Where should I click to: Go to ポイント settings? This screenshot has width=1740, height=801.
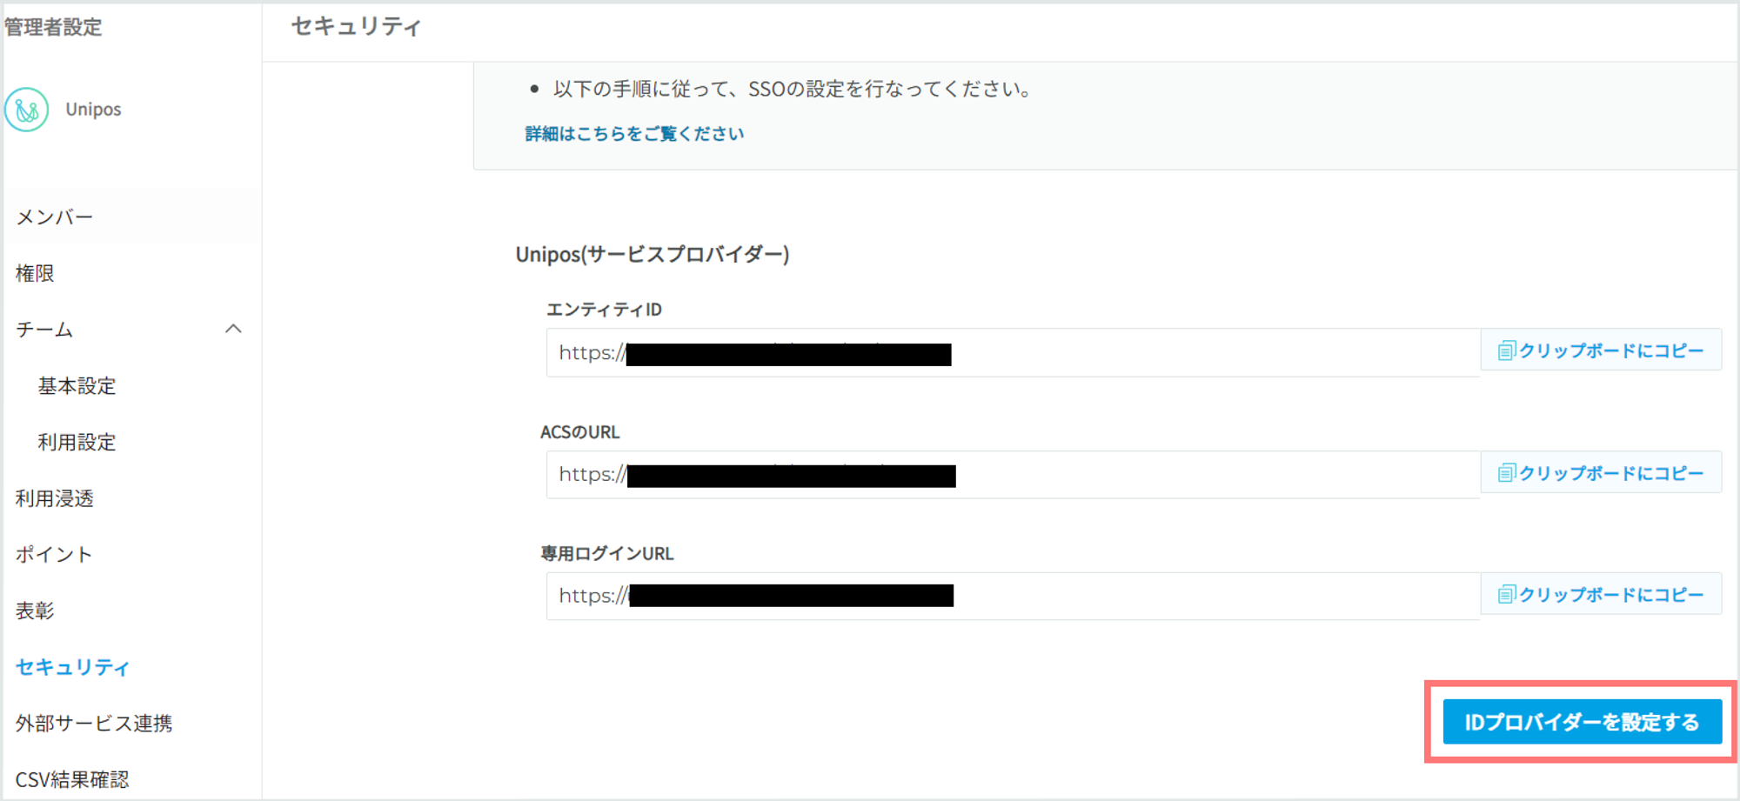click(54, 554)
